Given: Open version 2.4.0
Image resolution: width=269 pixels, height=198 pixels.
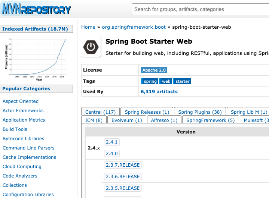Looking at the screenshot, I should click(x=112, y=153).
